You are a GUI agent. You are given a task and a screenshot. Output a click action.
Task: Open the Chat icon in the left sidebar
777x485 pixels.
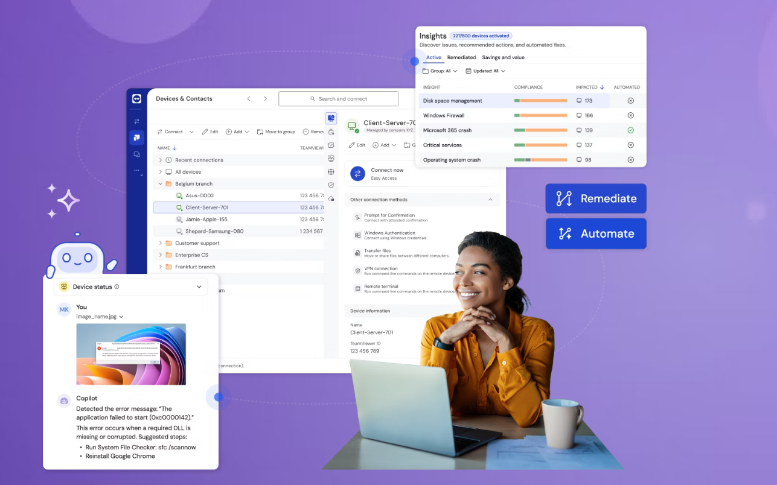point(136,154)
